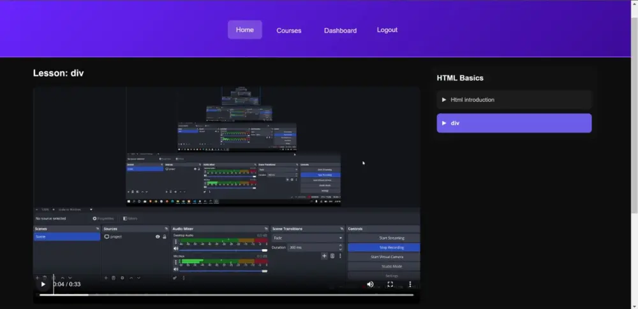Toggle eye visibility of the project source
The image size is (638, 309).
coord(158,236)
